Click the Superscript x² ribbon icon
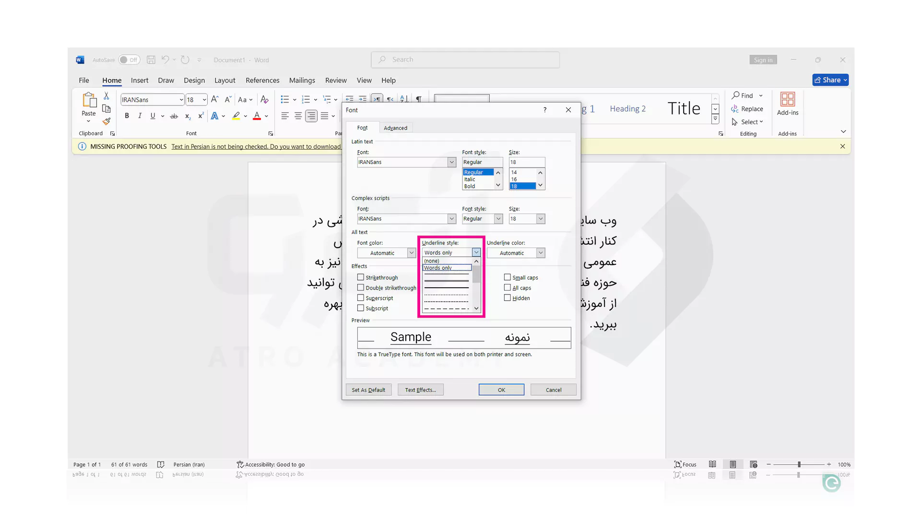 201,116
